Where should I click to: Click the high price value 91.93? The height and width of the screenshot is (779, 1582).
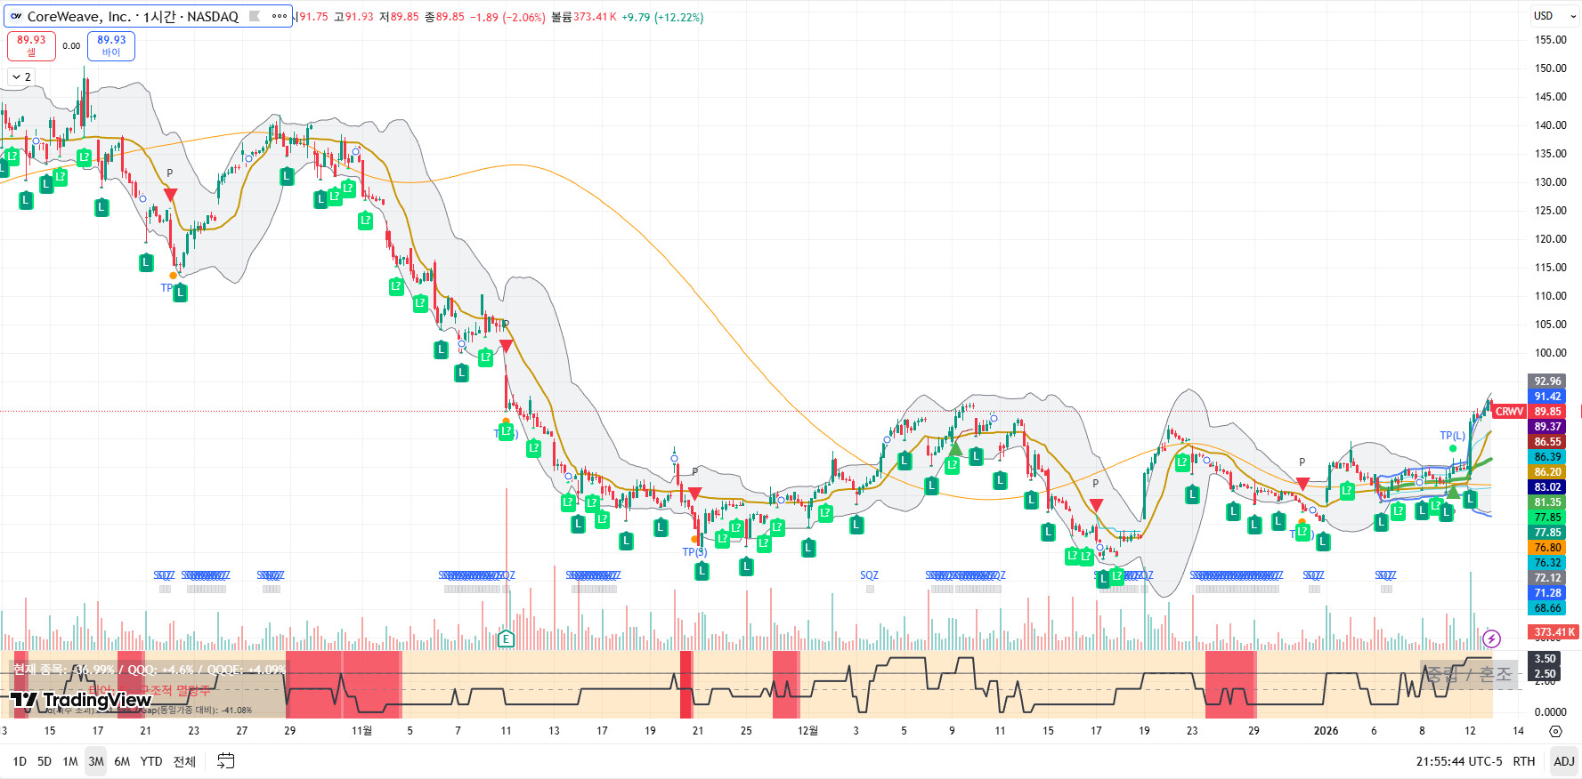[359, 17]
